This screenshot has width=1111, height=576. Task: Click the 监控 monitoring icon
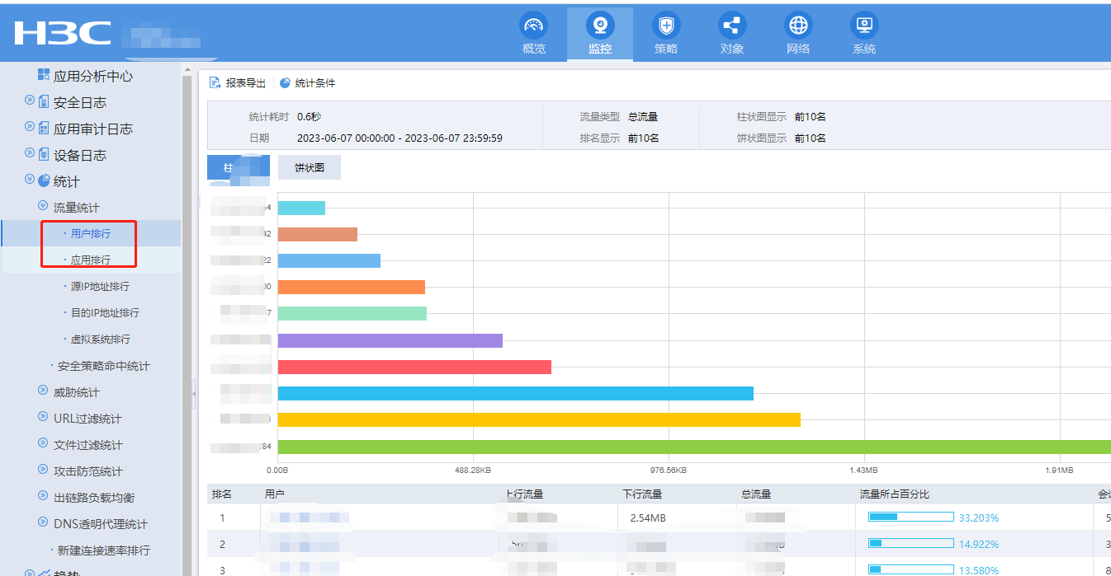[x=600, y=26]
